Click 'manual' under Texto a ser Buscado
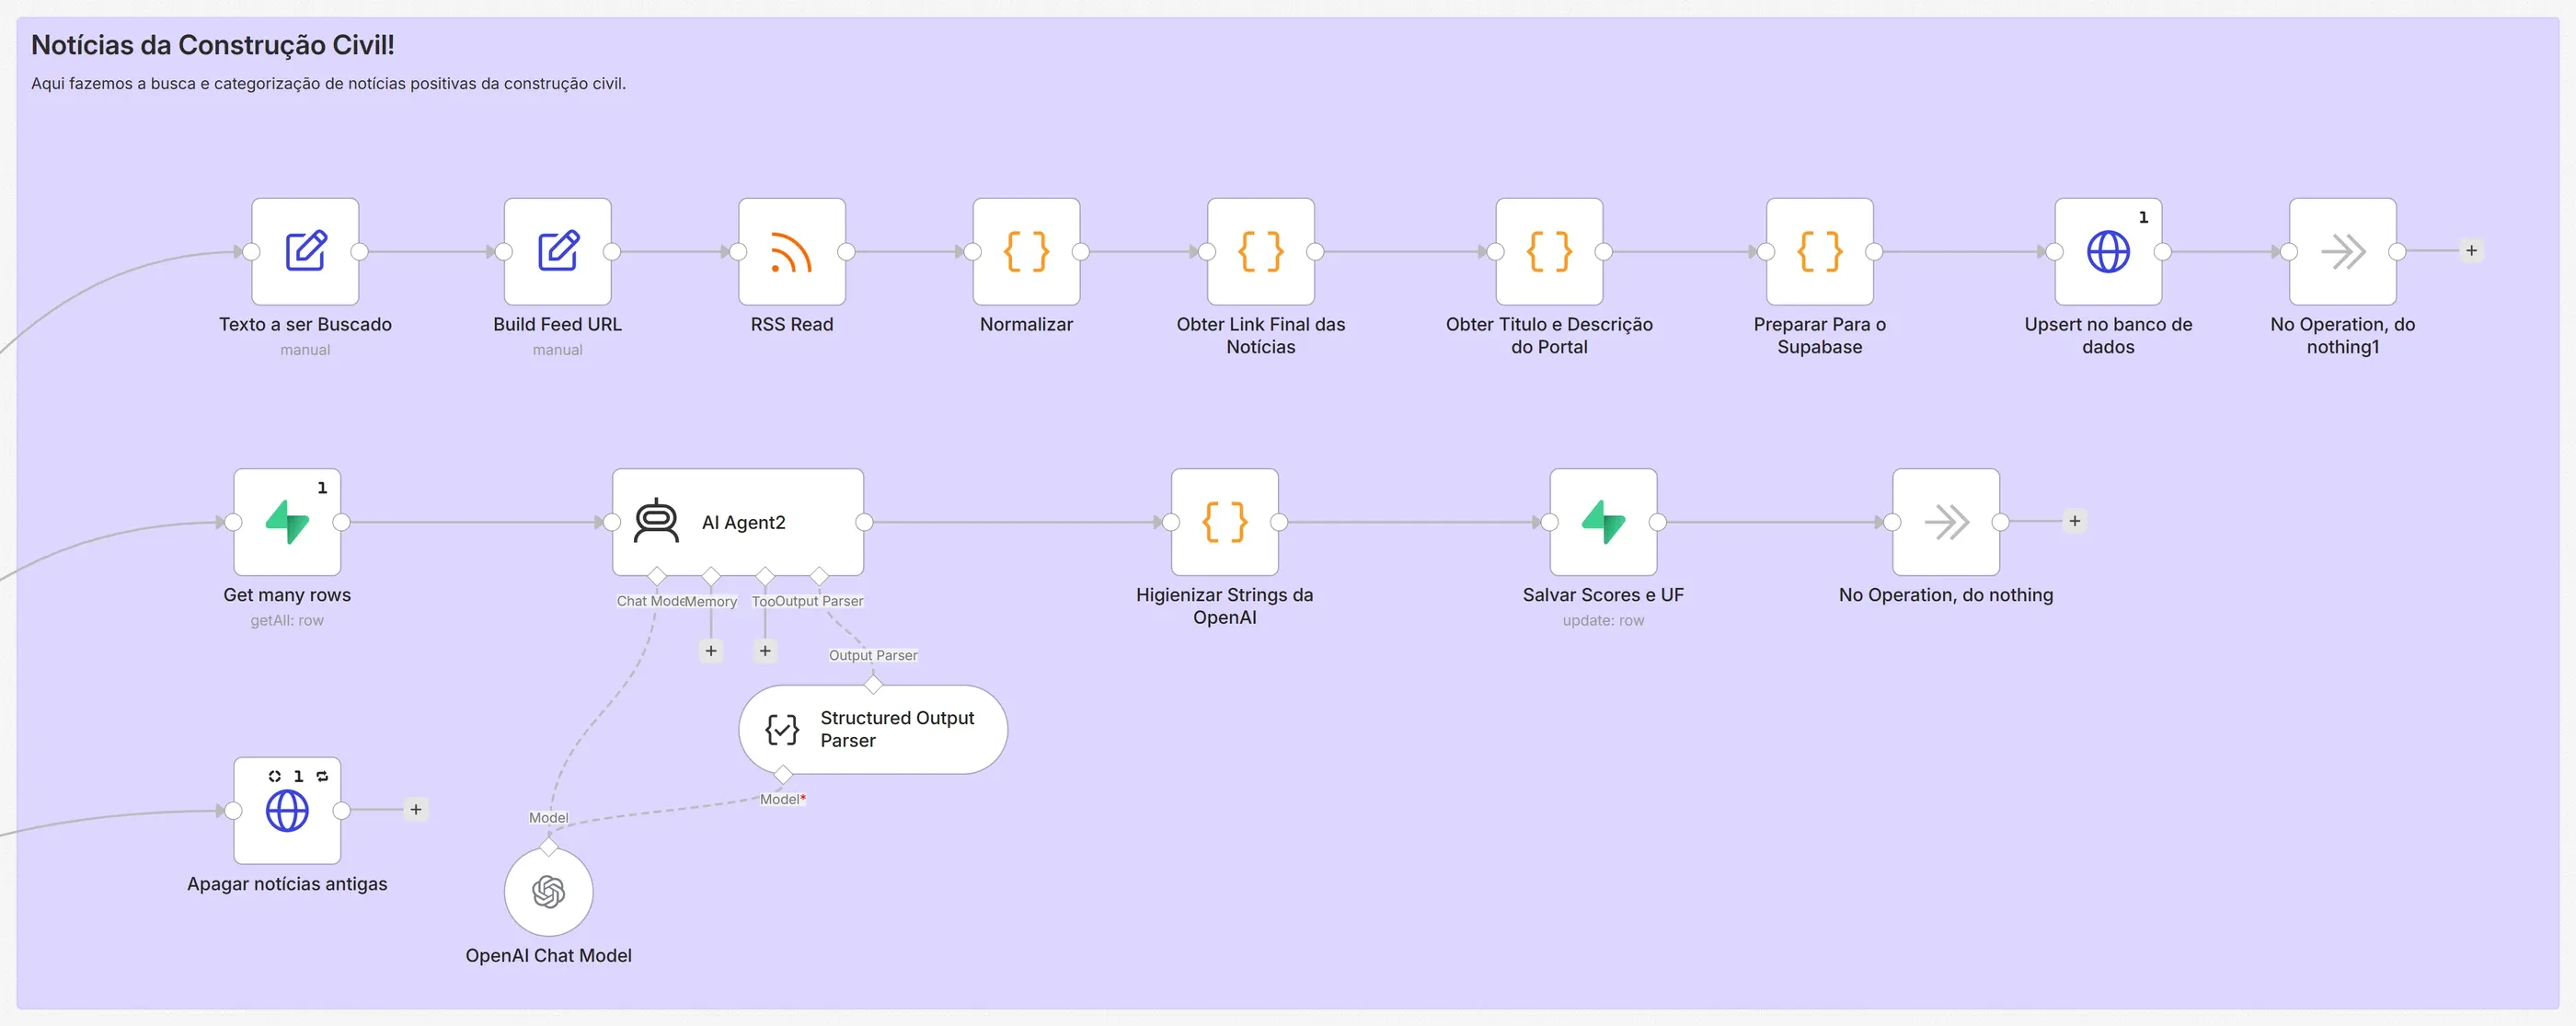Image resolution: width=2576 pixels, height=1026 pixels. pyautogui.click(x=305, y=350)
